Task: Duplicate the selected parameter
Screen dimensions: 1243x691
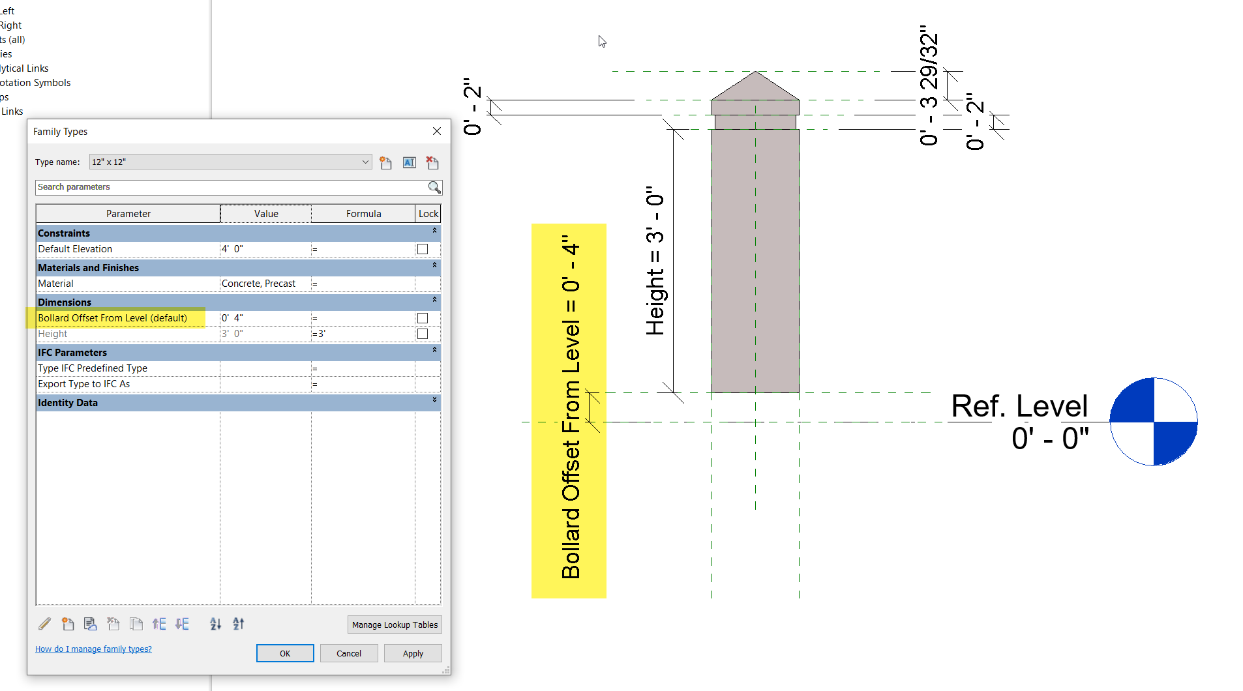Action: click(136, 624)
